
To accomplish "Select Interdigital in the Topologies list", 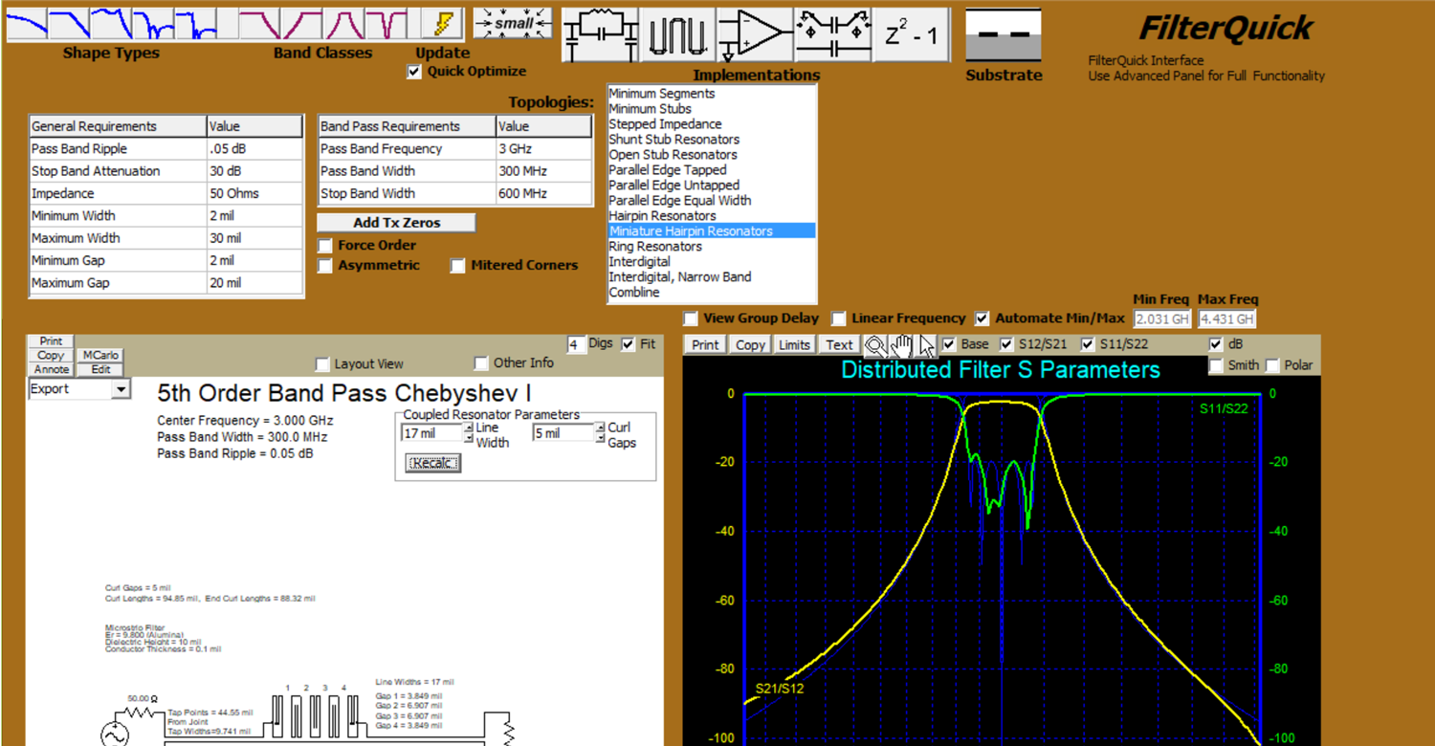I will click(x=640, y=261).
